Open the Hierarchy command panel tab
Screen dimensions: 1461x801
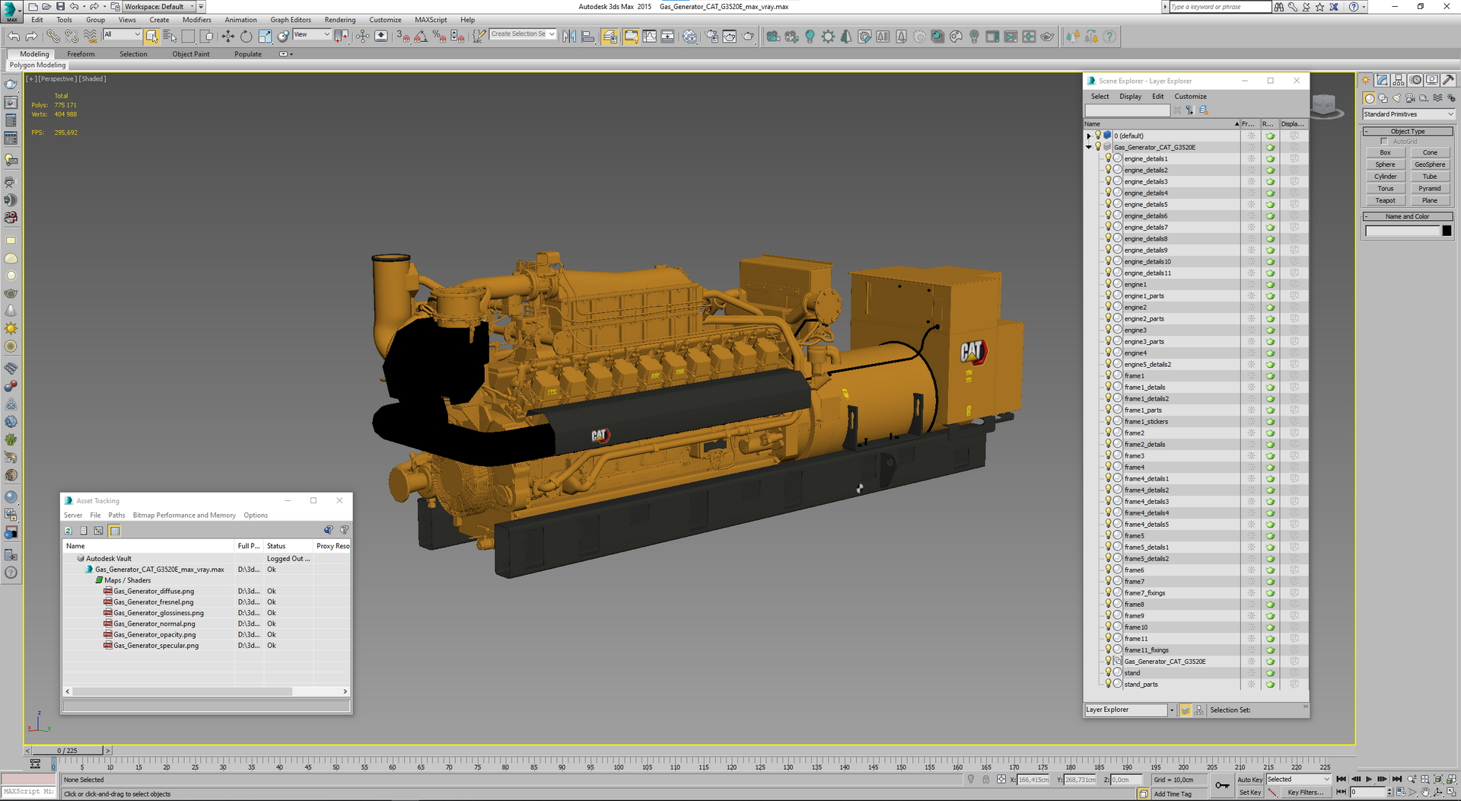[1399, 80]
